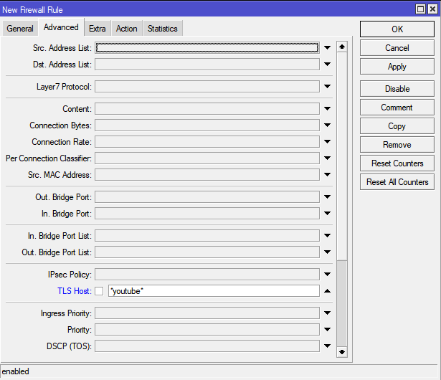This screenshot has height=380, width=441.
Task: Click the Connection Rate field
Action: click(207, 141)
